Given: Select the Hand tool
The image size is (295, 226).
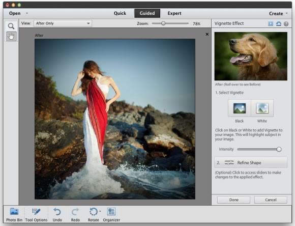Looking at the screenshot, I should (x=11, y=36).
